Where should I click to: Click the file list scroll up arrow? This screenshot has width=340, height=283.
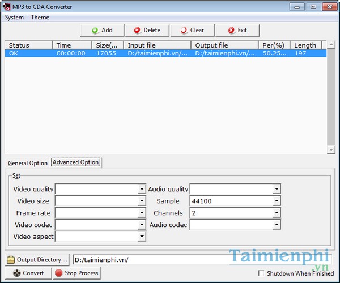pos(331,45)
